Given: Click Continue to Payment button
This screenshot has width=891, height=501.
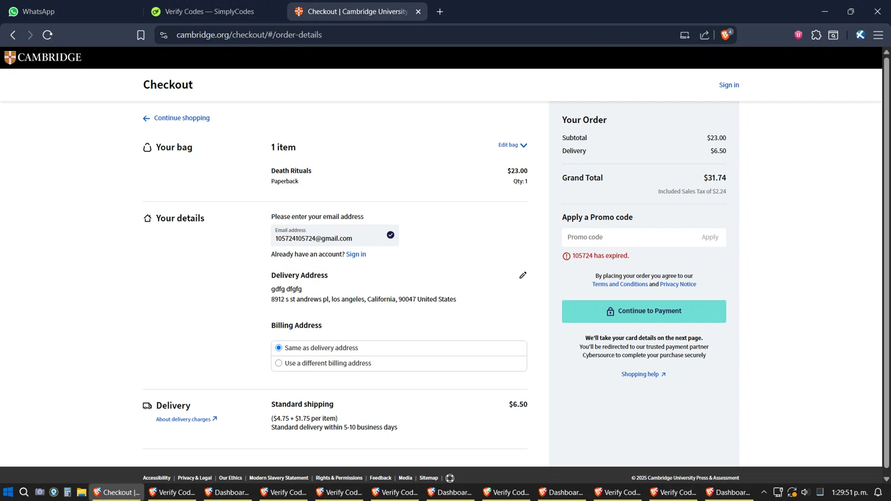Looking at the screenshot, I should [x=644, y=311].
